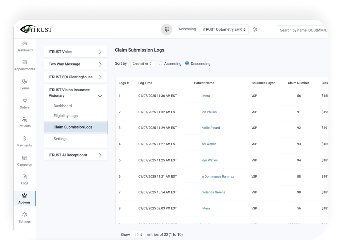Click the Claim Submission Logs page heading
This screenshot has height=243, width=338.
[140, 50]
